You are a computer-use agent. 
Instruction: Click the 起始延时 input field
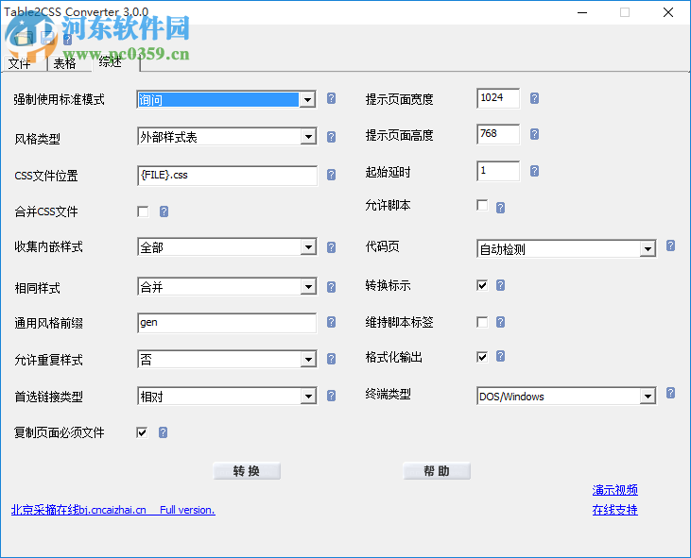(x=498, y=171)
